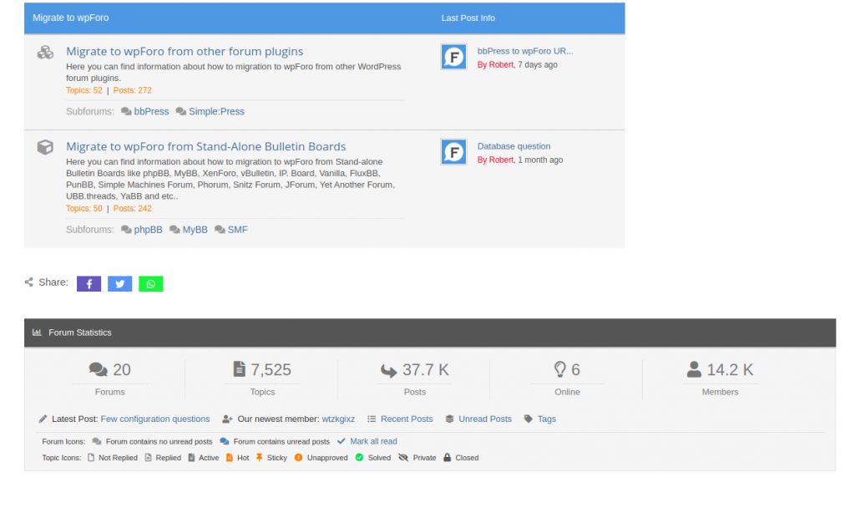Image resolution: width=855 pixels, height=513 pixels.
Task: Mark all read
Action: click(x=373, y=441)
